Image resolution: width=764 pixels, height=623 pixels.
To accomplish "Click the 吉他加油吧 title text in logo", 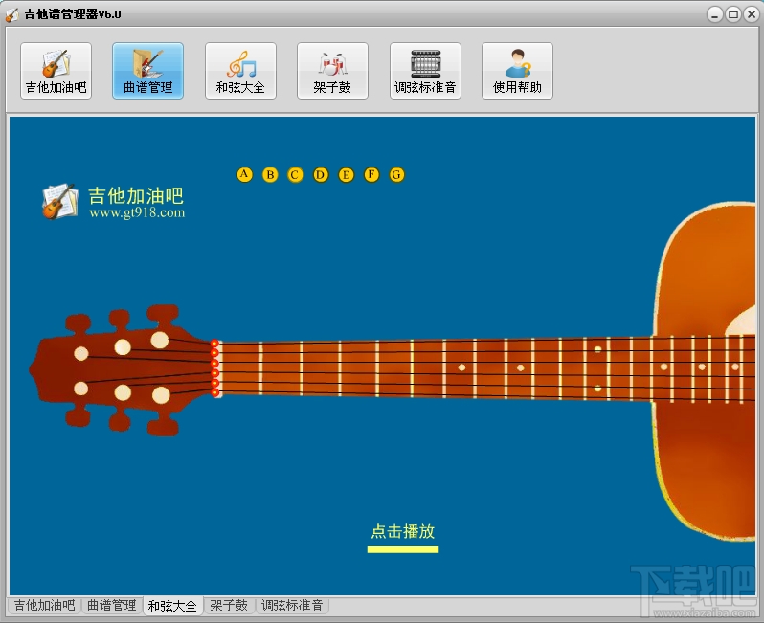I will click(135, 196).
